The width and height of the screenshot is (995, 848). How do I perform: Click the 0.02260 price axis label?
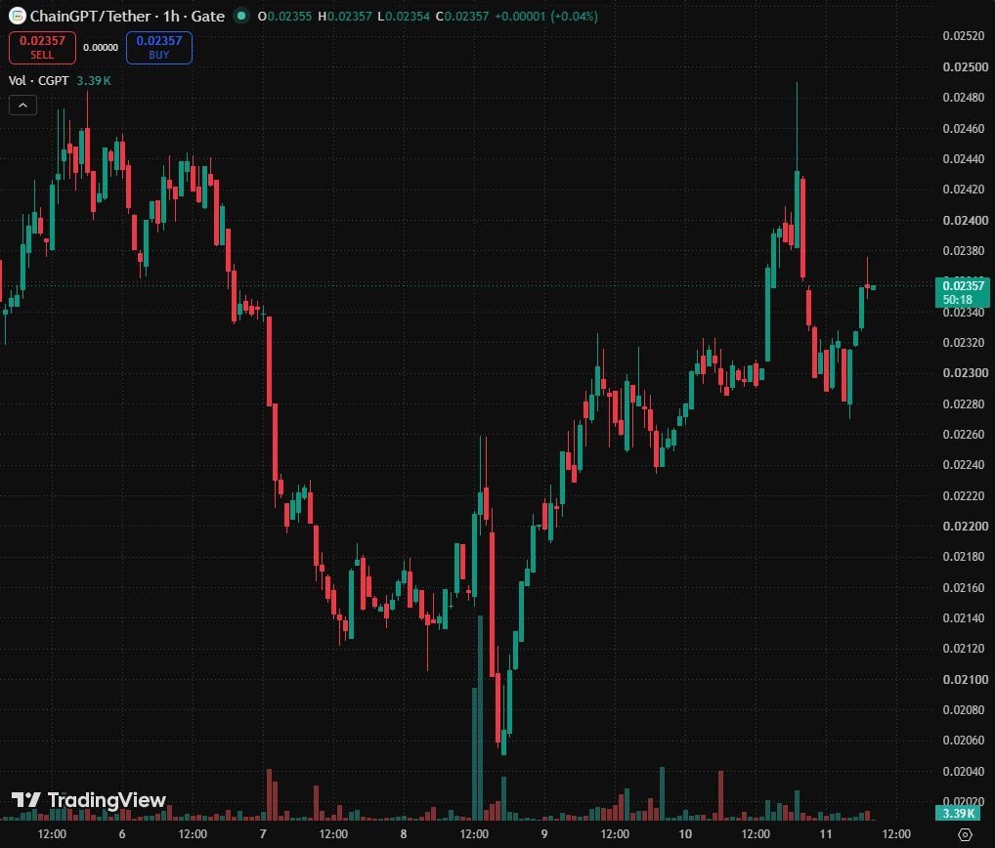[964, 435]
